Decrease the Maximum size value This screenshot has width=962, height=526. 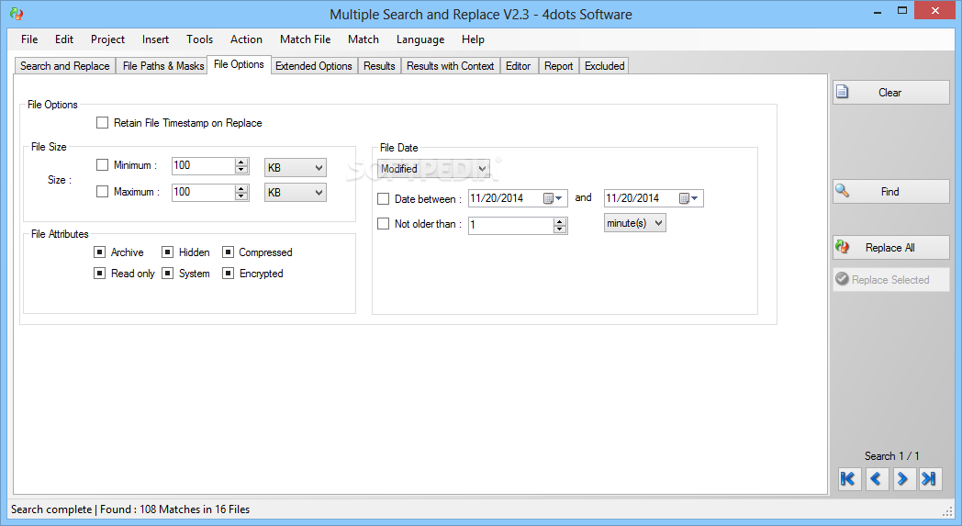tap(241, 196)
